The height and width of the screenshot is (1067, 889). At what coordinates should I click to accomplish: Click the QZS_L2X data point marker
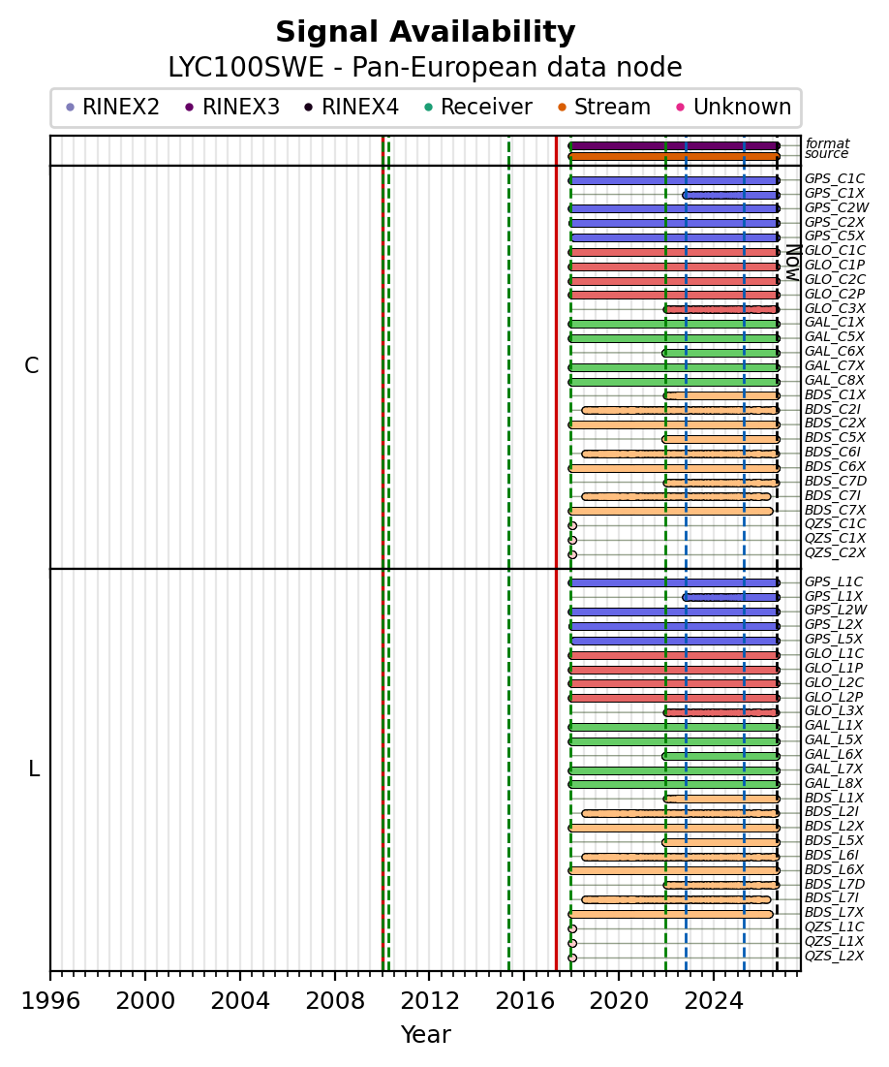(x=572, y=958)
